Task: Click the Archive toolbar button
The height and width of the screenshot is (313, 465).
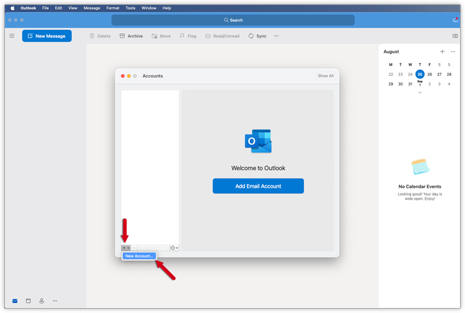Action: coord(131,36)
